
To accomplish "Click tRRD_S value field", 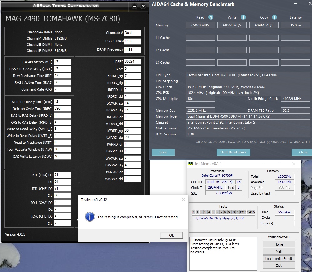I will [62, 122].
